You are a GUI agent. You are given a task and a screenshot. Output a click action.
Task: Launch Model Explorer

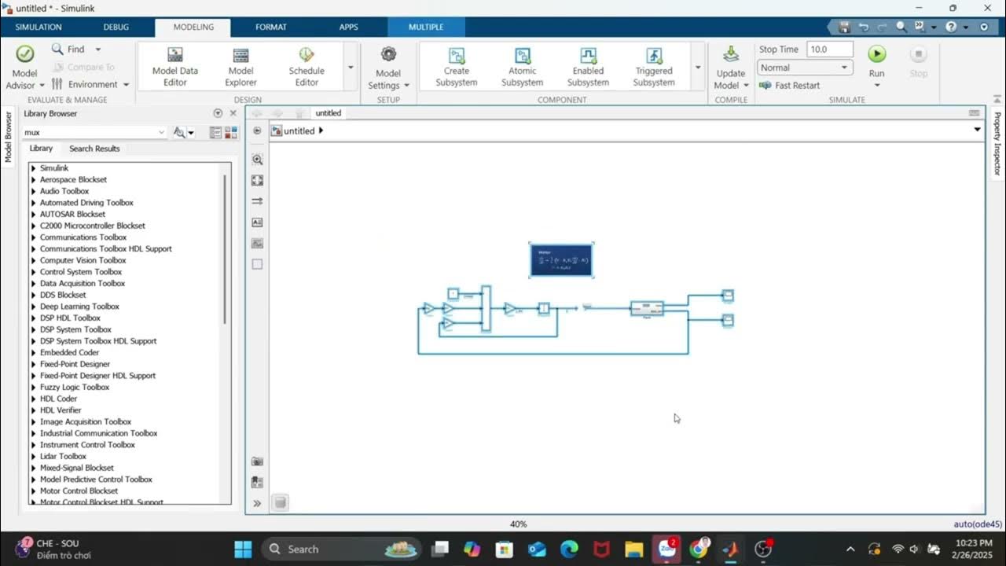(240, 68)
